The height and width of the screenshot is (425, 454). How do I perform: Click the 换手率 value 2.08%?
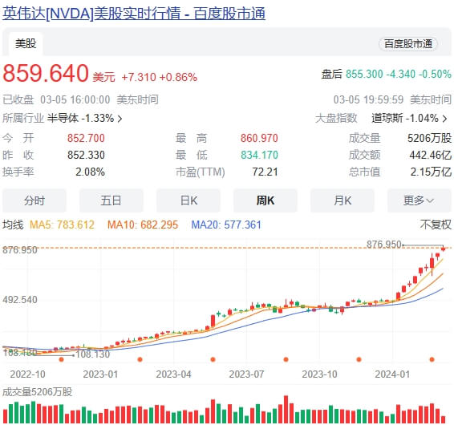[x=90, y=172]
